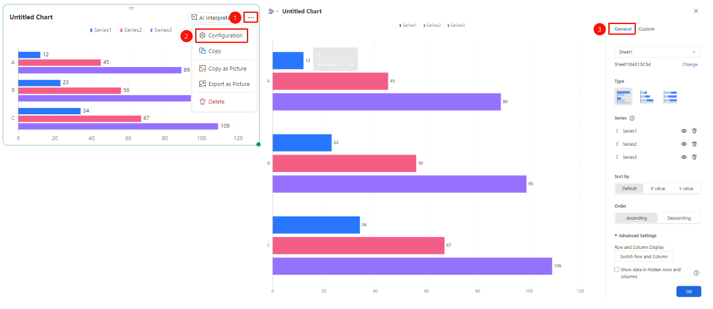
Task: Click help icon beside hidden rows option
Action: coord(697,273)
